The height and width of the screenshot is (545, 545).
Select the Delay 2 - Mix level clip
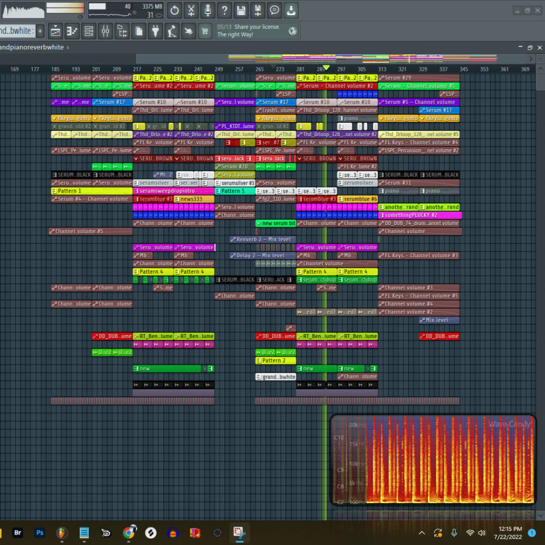click(x=263, y=256)
